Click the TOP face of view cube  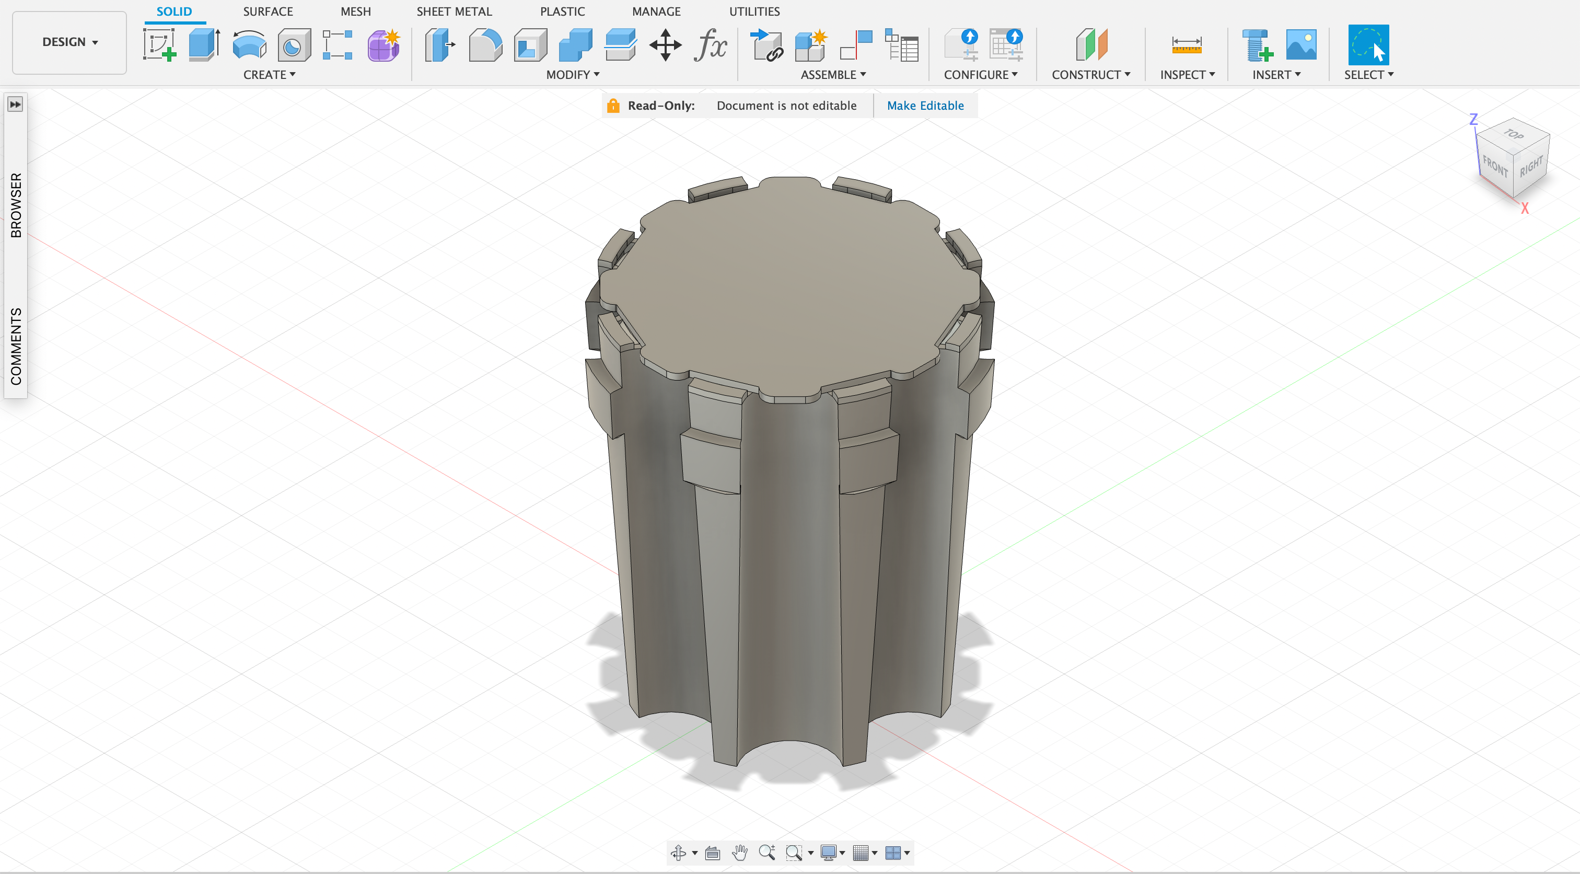tap(1513, 134)
